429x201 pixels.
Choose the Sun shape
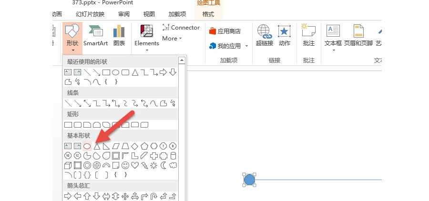pos(154,165)
